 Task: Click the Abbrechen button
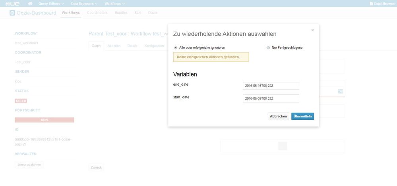point(278,116)
